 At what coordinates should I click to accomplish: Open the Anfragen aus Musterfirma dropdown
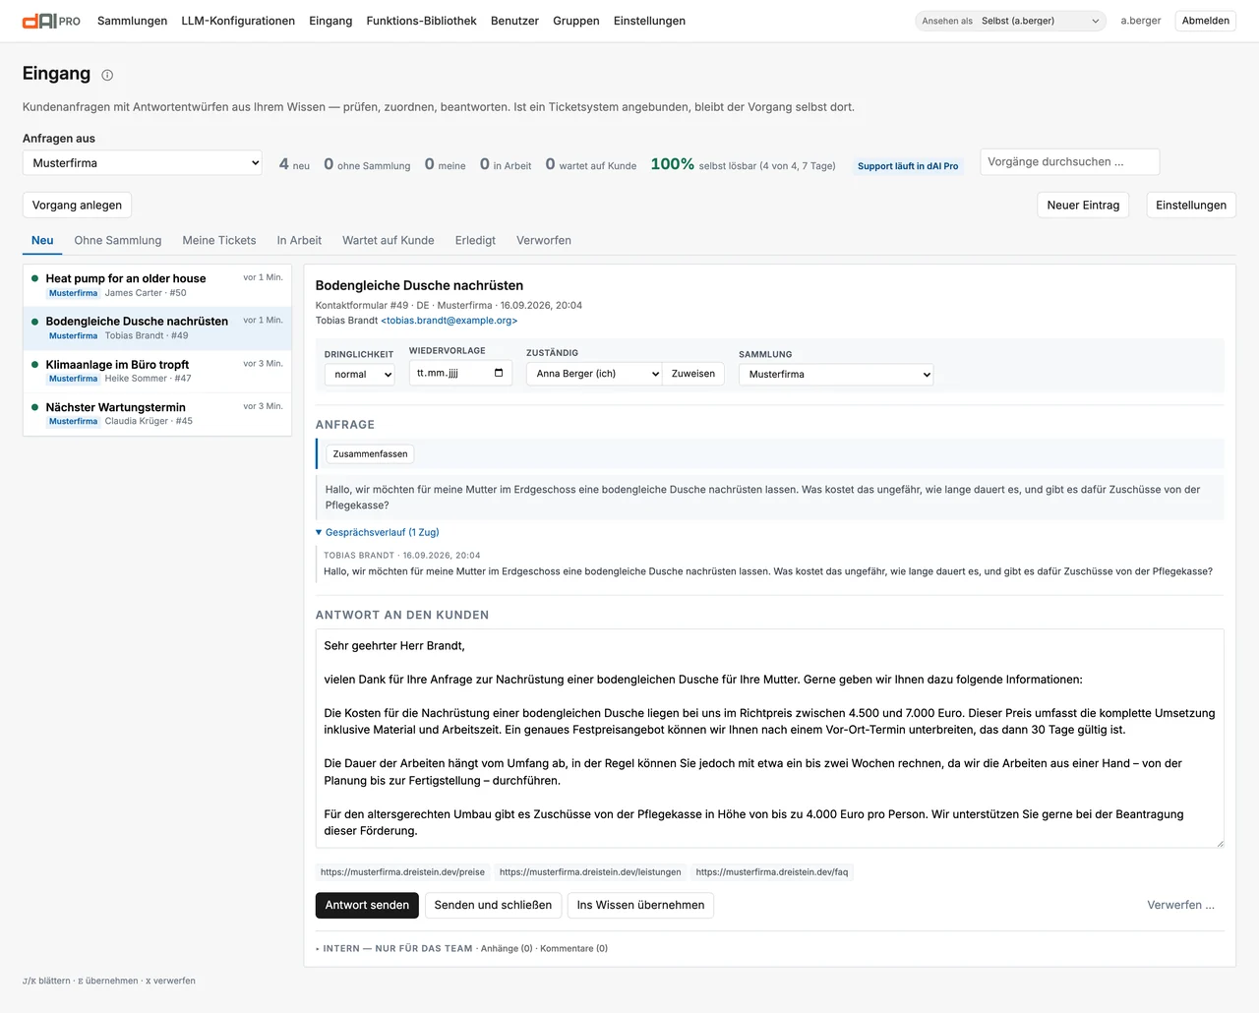(143, 163)
